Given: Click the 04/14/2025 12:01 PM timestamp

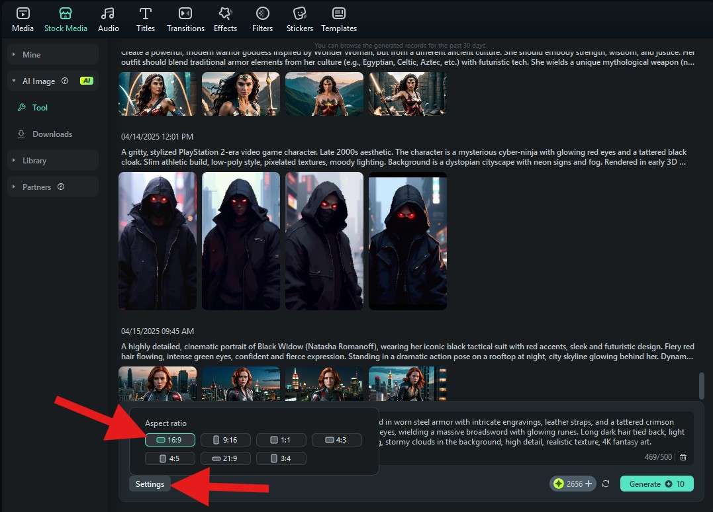Looking at the screenshot, I should [158, 137].
